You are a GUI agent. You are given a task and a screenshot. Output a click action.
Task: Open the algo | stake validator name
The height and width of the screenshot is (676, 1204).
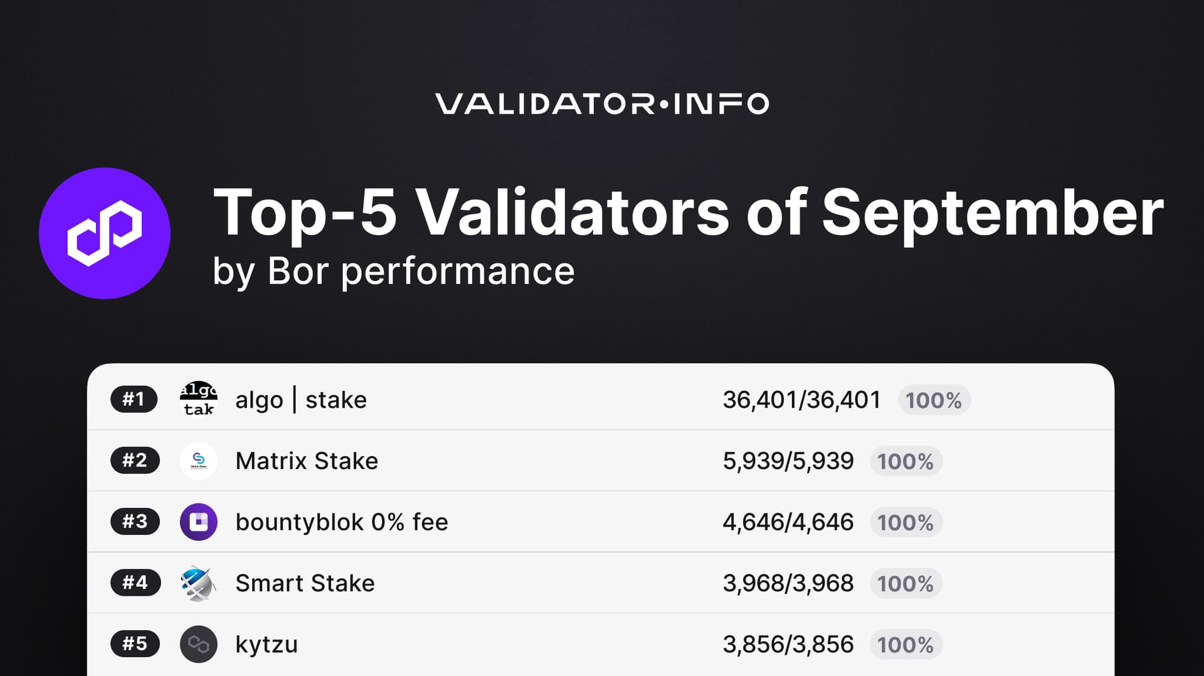click(x=300, y=400)
